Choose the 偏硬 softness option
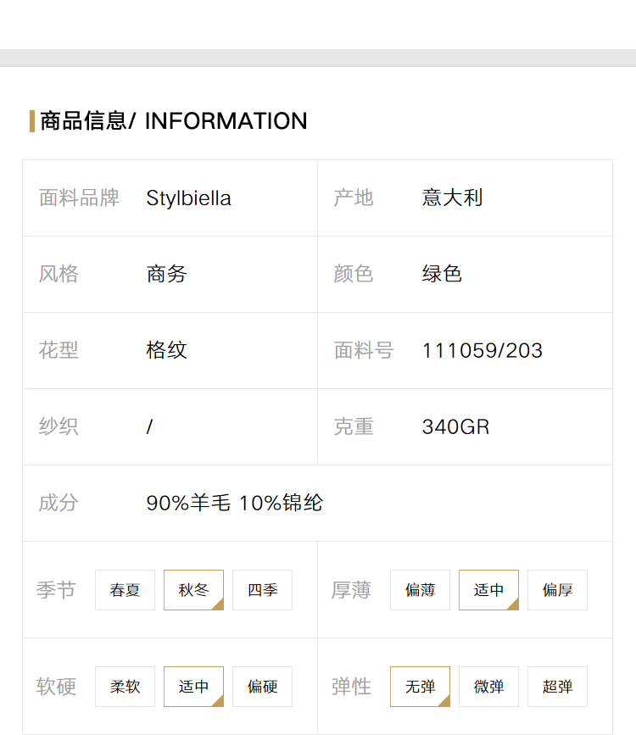 [x=262, y=686]
